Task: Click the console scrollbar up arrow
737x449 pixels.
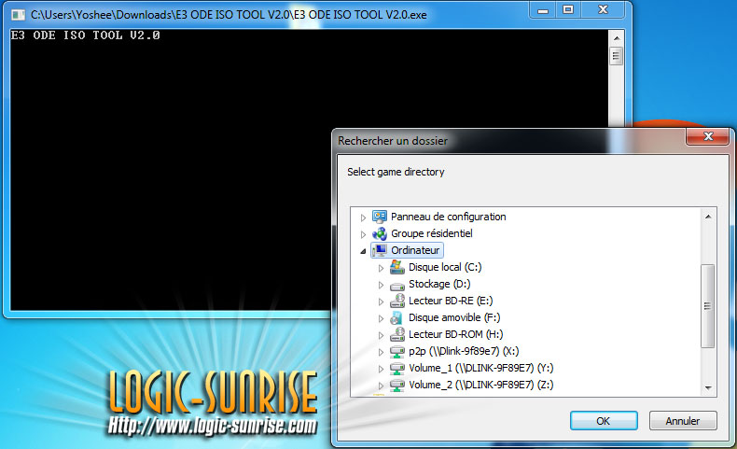Action: (x=617, y=38)
